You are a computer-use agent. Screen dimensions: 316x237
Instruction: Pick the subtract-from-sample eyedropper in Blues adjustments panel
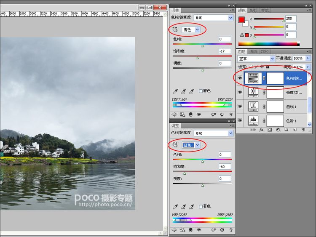191,207
